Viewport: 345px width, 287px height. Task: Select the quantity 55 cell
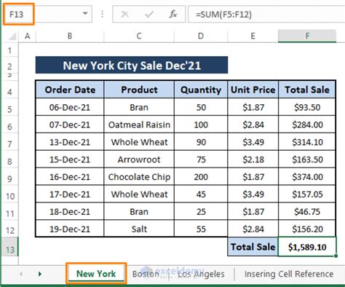(x=201, y=229)
